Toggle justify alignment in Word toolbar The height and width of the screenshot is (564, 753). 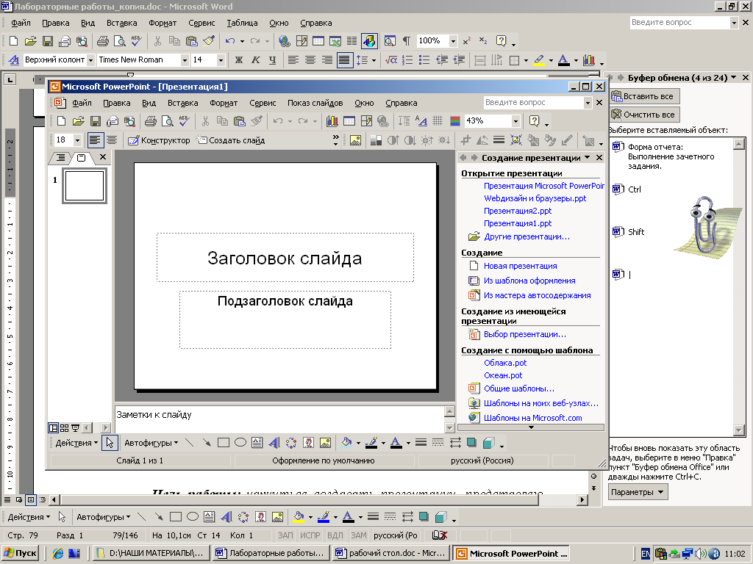[x=345, y=60]
